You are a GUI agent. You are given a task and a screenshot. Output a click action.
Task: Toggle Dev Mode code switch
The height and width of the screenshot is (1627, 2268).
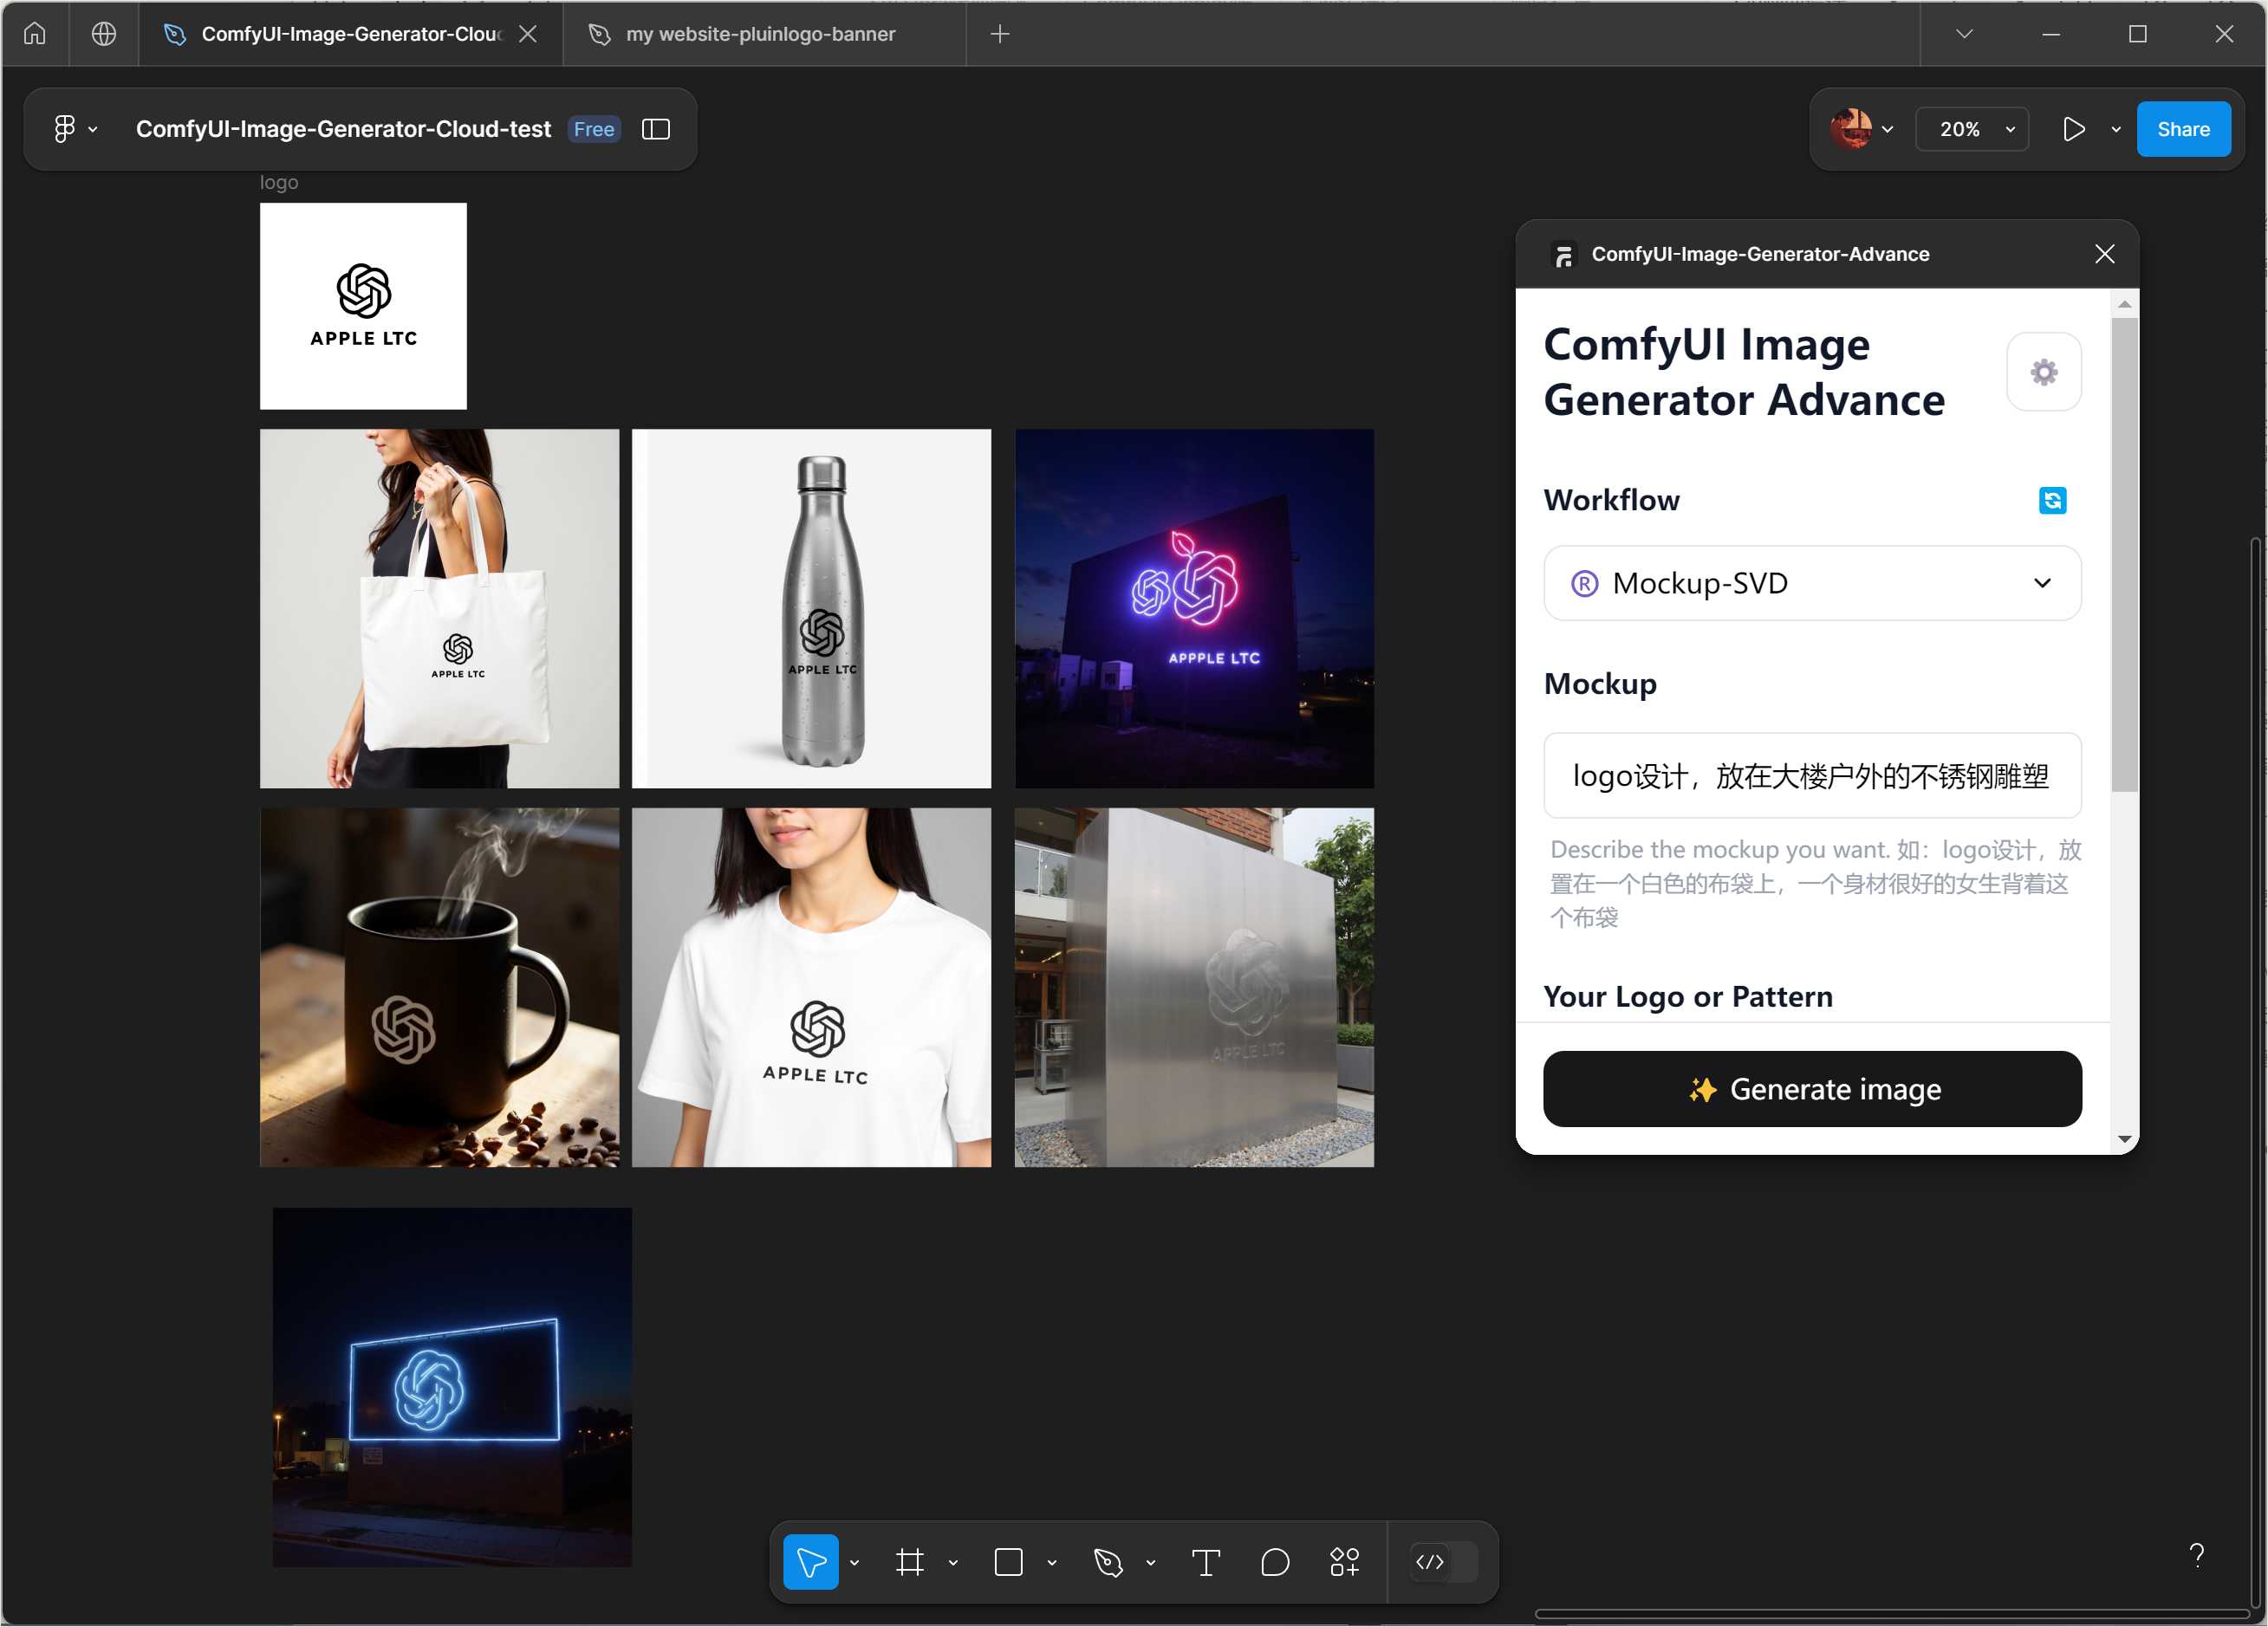(1443, 1562)
